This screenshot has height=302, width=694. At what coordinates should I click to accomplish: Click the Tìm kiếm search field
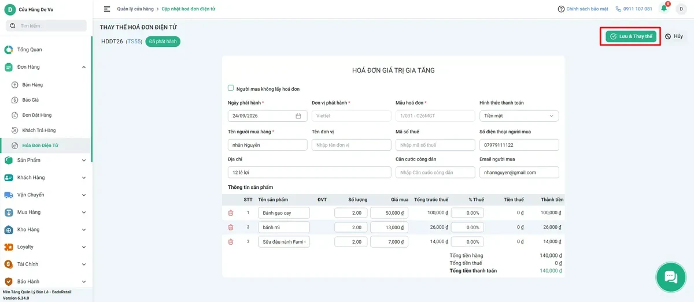click(46, 26)
